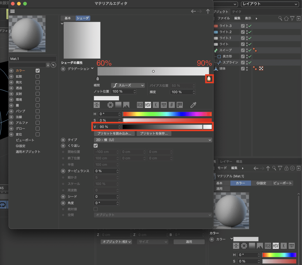Search objects with Object Manager magnifier

point(280,18)
